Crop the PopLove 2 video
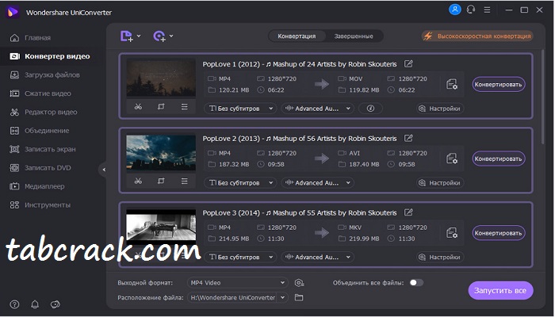The width and height of the screenshot is (555, 317). [161, 181]
